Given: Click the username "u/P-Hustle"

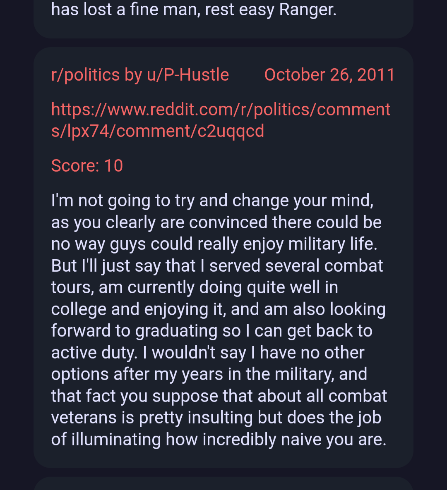Looking at the screenshot, I should 188,75.
